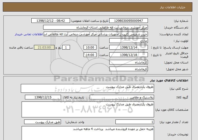
Task: Select the priority field عادی
Action: 128,41
